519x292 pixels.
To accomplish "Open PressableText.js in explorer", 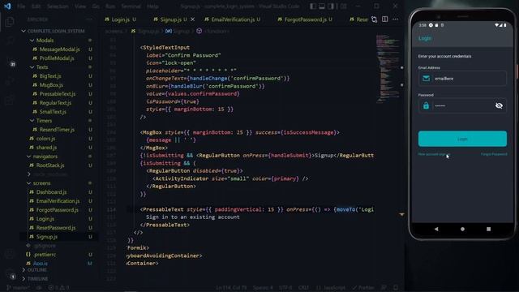I will (x=58, y=94).
